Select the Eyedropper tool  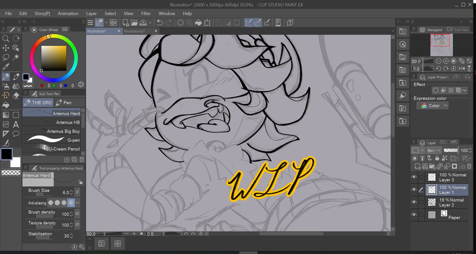[x=6, y=67]
